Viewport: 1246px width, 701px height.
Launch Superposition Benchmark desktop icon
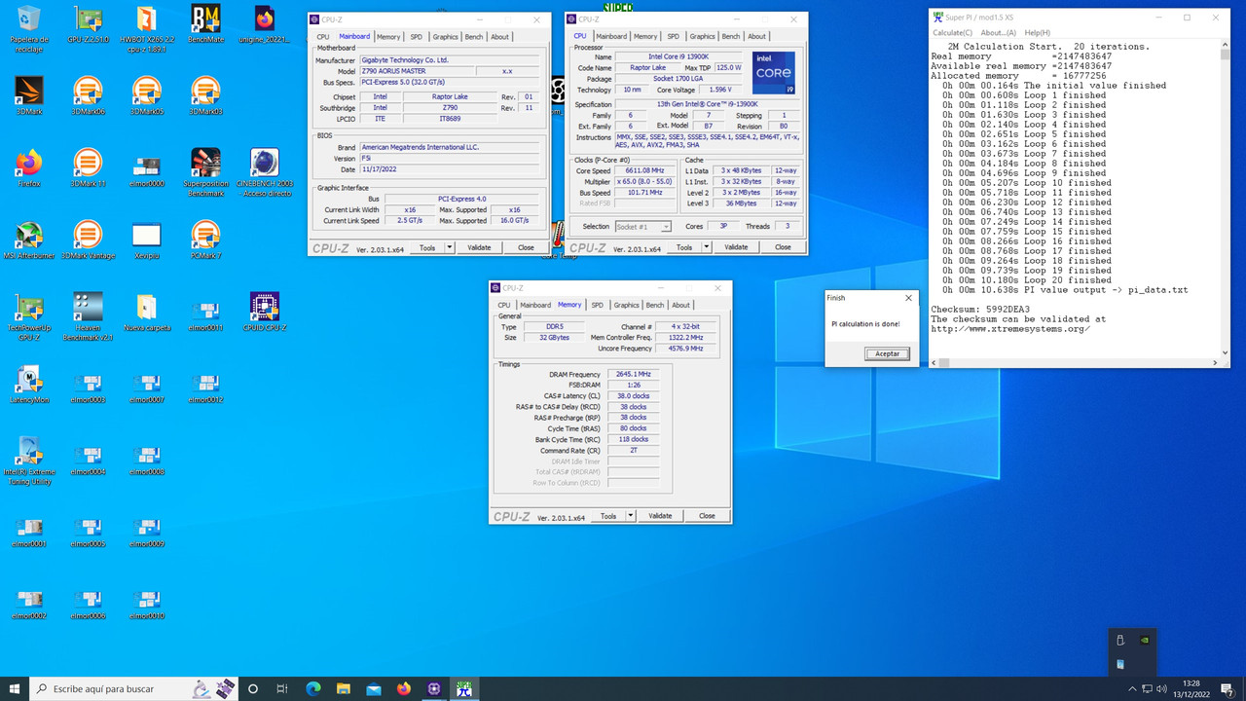click(204, 171)
